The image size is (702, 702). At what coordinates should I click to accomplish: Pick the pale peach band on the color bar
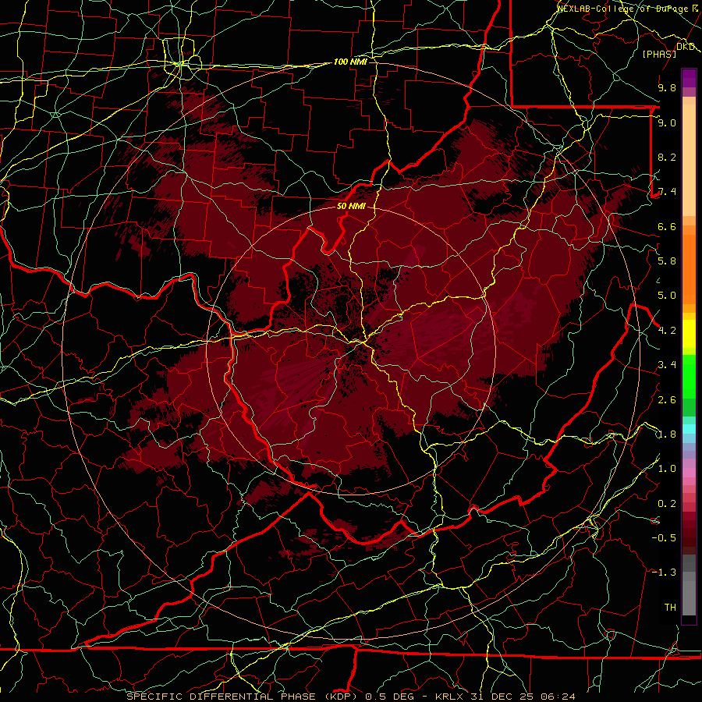tap(689, 160)
